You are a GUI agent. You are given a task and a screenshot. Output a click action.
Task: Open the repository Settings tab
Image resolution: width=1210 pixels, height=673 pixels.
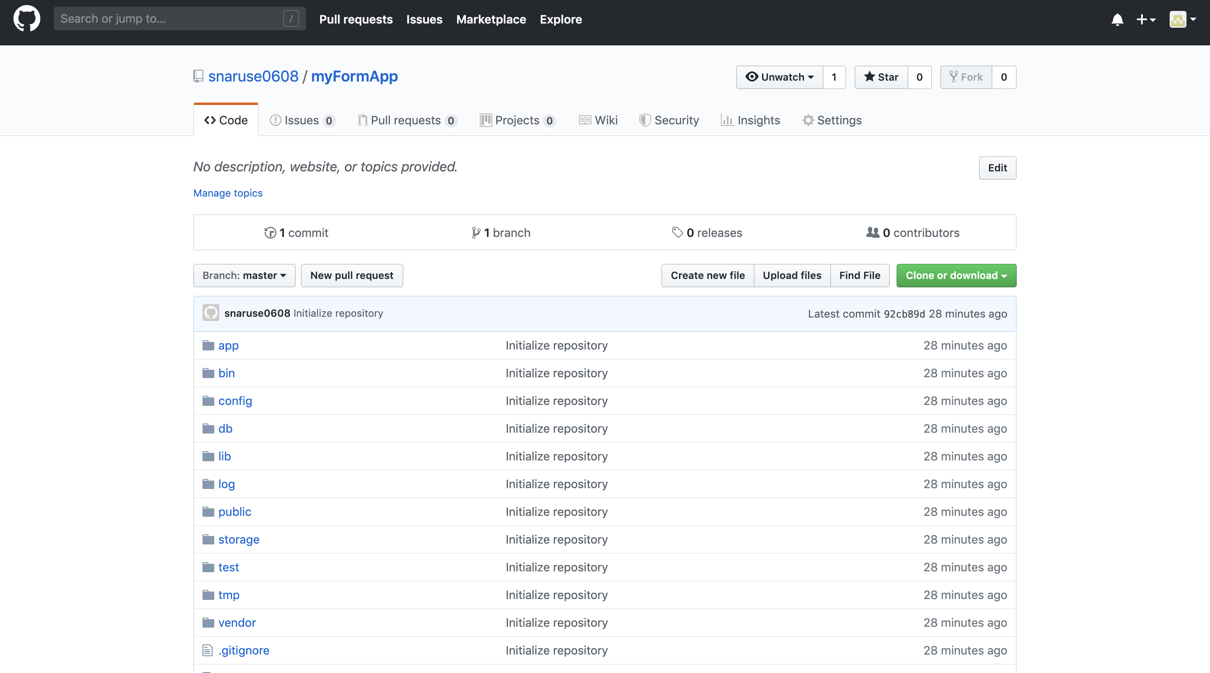832,120
